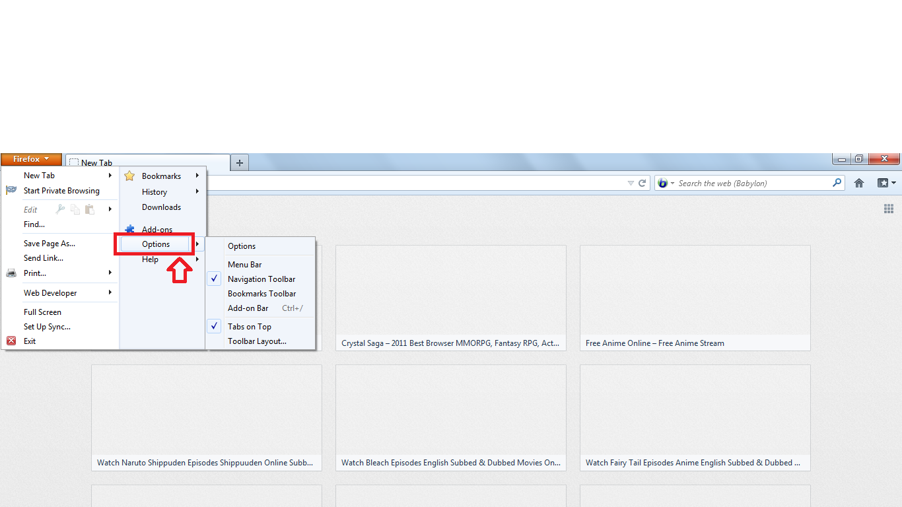Click the search magnifier icon
The width and height of the screenshot is (902, 507).
(837, 183)
